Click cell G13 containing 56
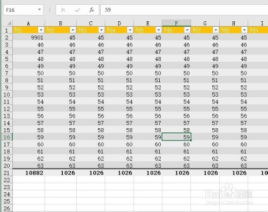The image size is (268, 212). coord(205,116)
